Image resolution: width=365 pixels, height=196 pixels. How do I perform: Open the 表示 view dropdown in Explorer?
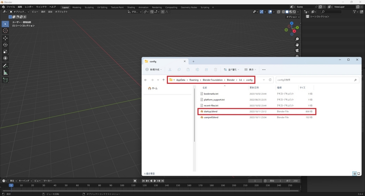point(251,70)
